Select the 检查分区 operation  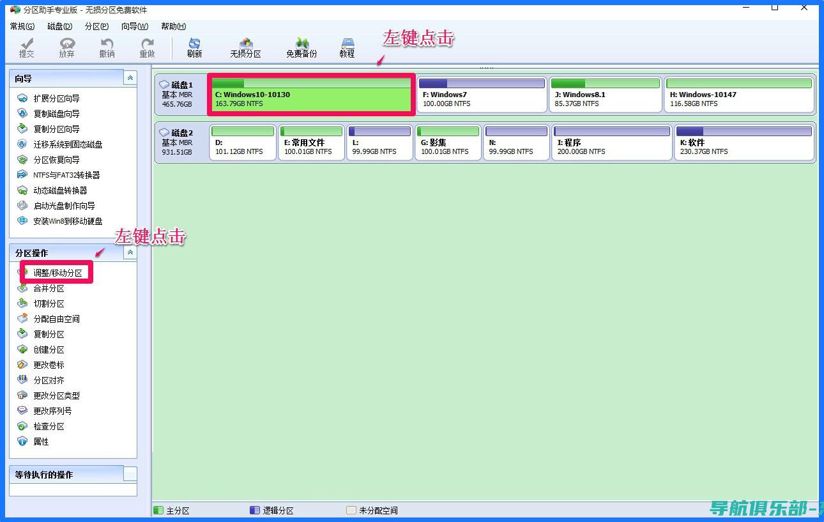[41, 426]
